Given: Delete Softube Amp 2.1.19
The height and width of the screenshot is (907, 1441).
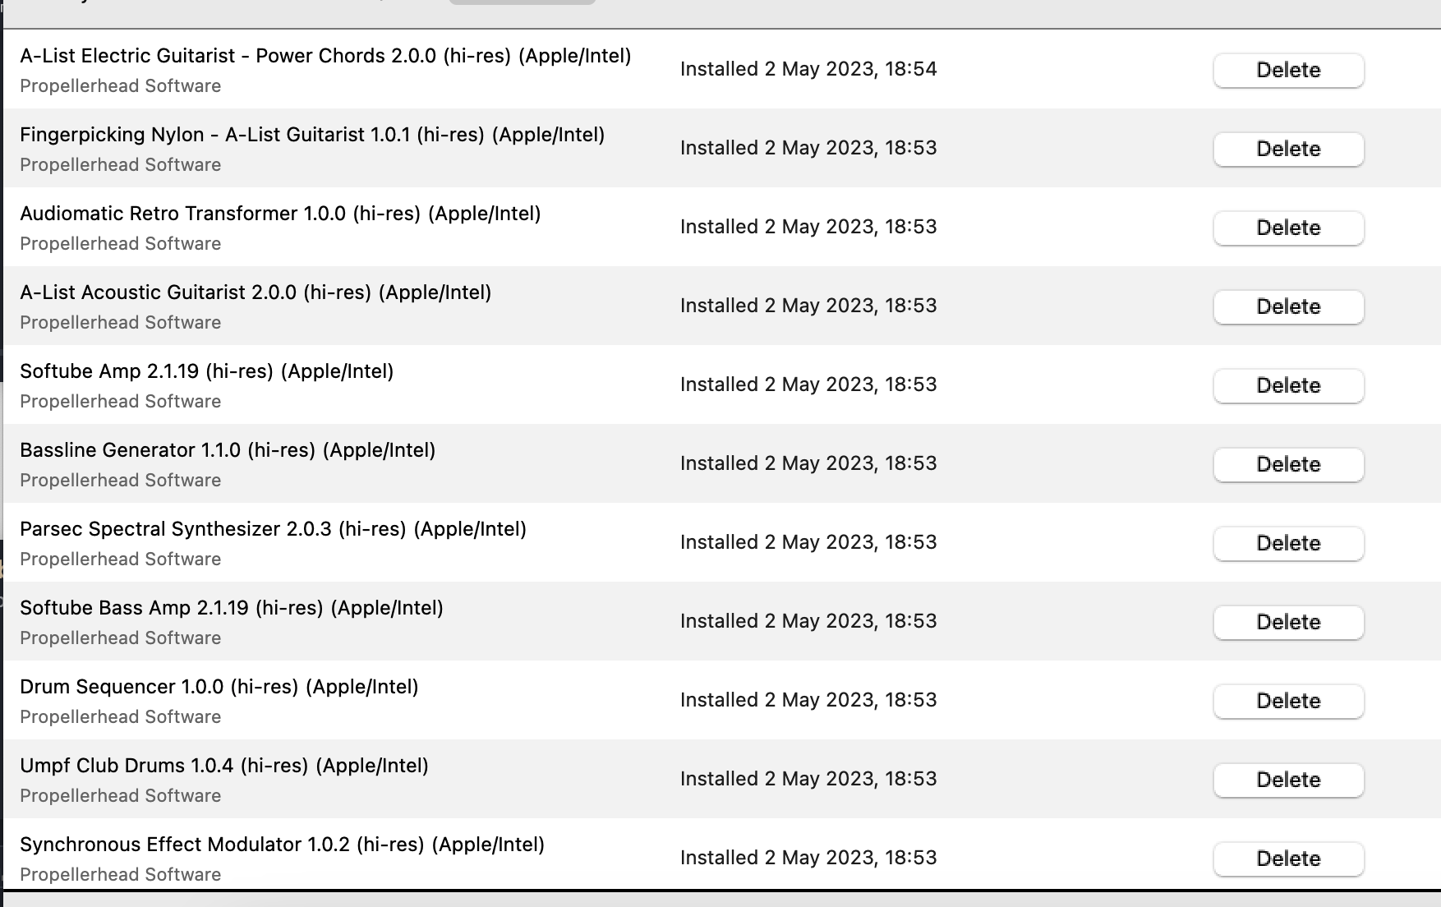Looking at the screenshot, I should (1288, 385).
